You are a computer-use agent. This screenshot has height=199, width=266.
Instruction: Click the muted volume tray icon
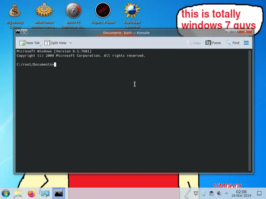219,193
